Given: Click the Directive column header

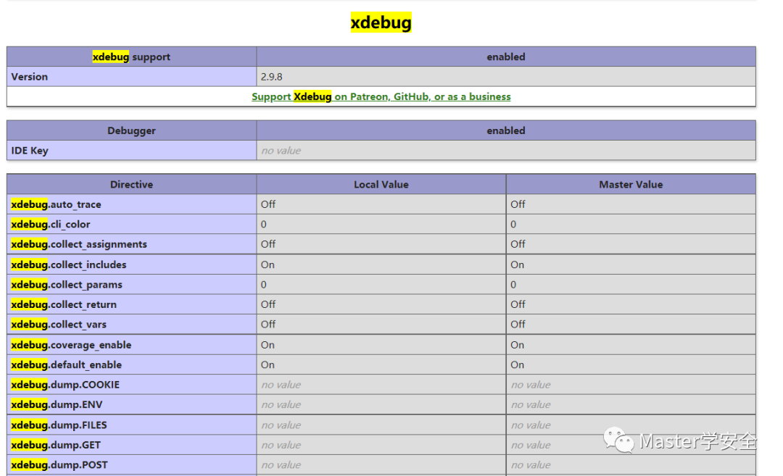Looking at the screenshot, I should pos(131,185).
